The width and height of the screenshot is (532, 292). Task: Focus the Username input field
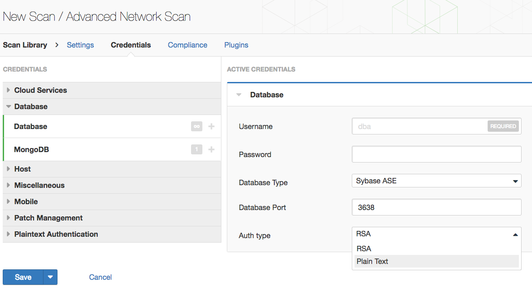(436, 126)
